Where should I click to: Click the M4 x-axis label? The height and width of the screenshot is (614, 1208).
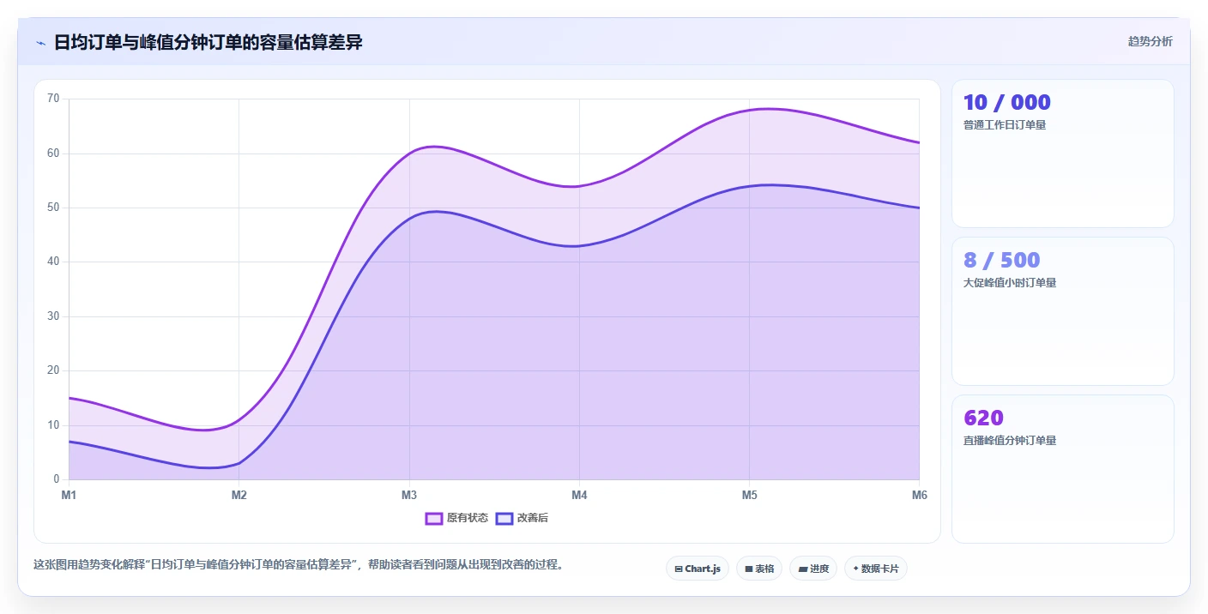[579, 495]
